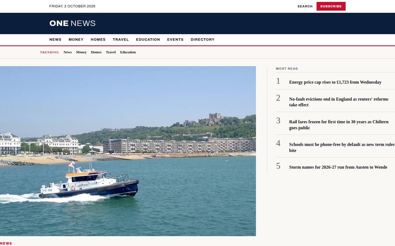Click the Friday, 2 October 2026 date

[x=72, y=6]
